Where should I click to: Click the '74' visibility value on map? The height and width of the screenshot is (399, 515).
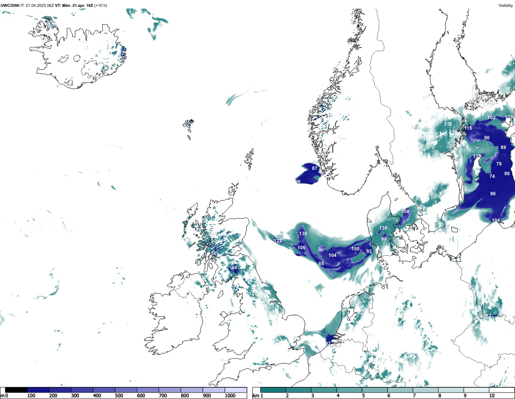pyautogui.click(x=492, y=177)
